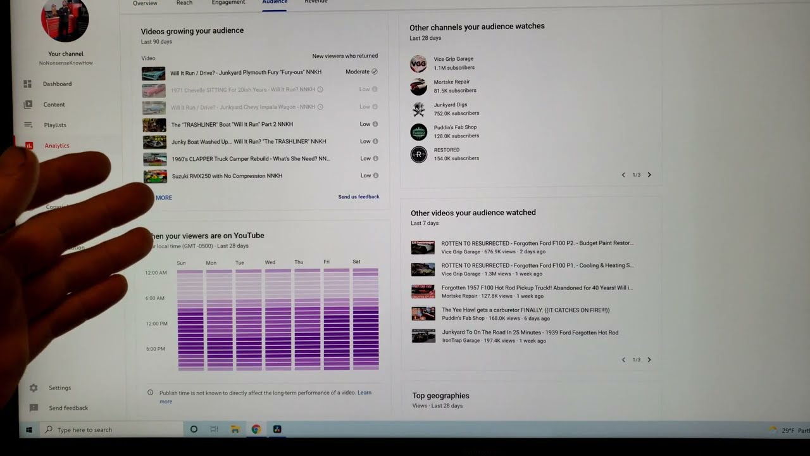Viewport: 810px width, 456px height.
Task: Click the Send us feedback link
Action: pos(359,197)
